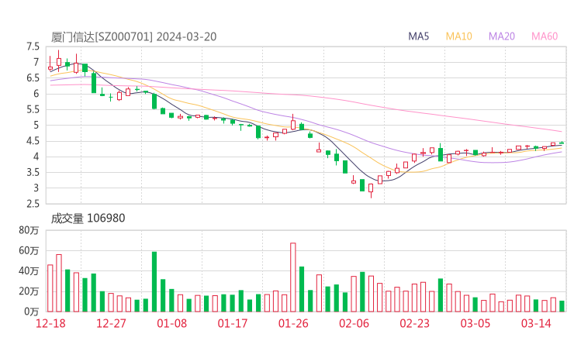Click the 60万 volume axis label
The image size is (574, 341).
29,250
